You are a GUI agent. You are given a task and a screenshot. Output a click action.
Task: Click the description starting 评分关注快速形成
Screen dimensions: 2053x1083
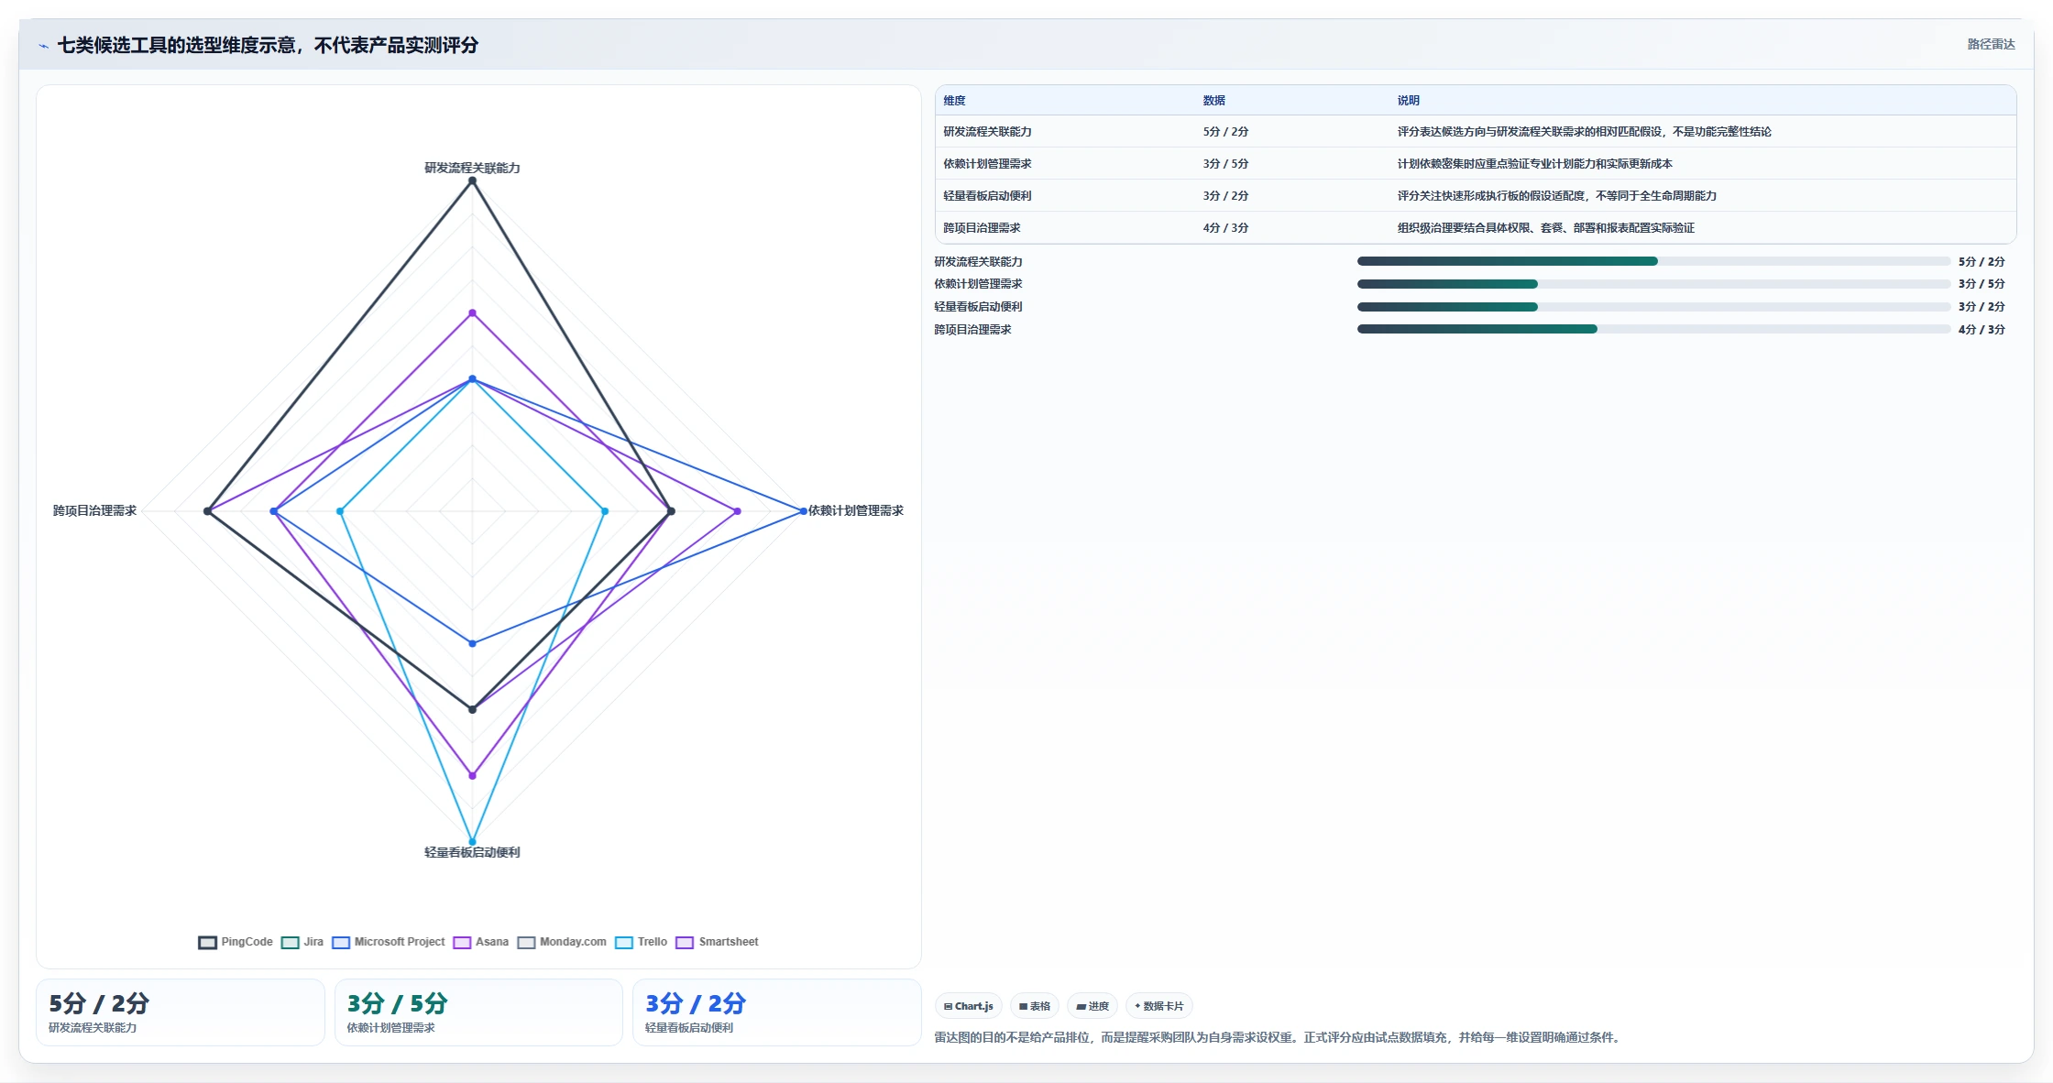click(x=1556, y=196)
